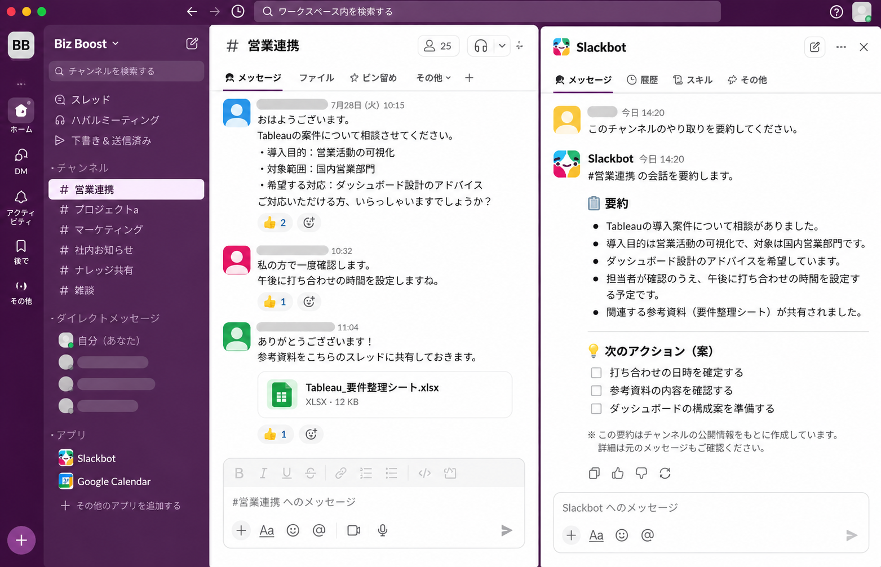Click the #営業連携 へのメッセージ input
This screenshot has width=881, height=567.
374,502
